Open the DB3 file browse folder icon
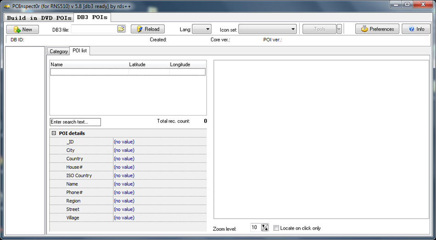The width and height of the screenshot is (436, 240). (x=121, y=29)
